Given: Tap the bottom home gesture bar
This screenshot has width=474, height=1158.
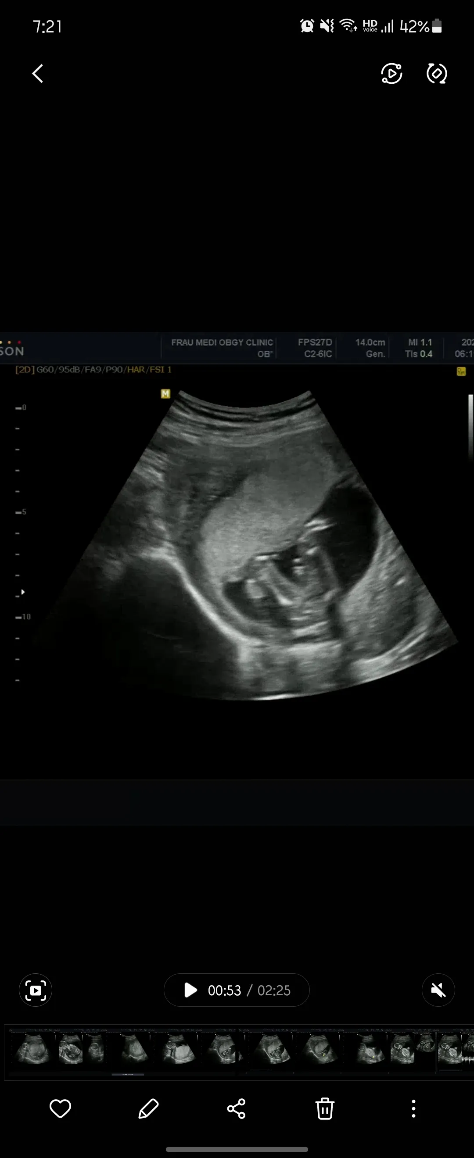Looking at the screenshot, I should click(237, 1150).
